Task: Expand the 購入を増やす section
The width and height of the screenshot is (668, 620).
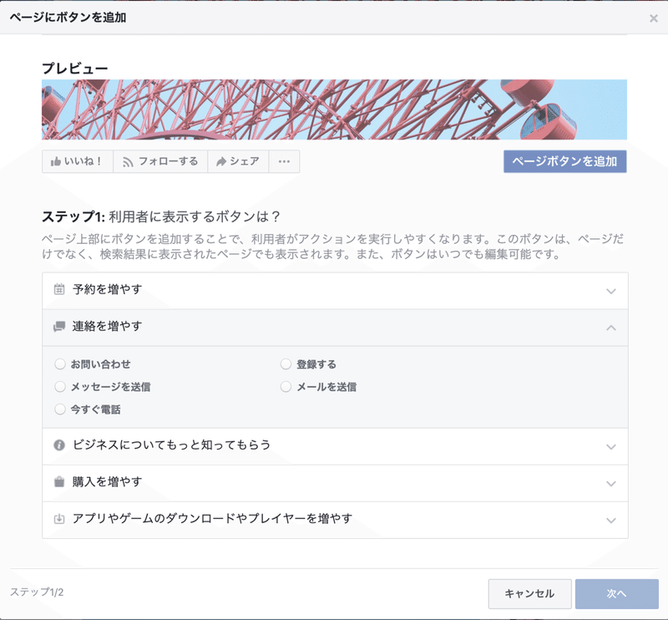Action: click(334, 483)
